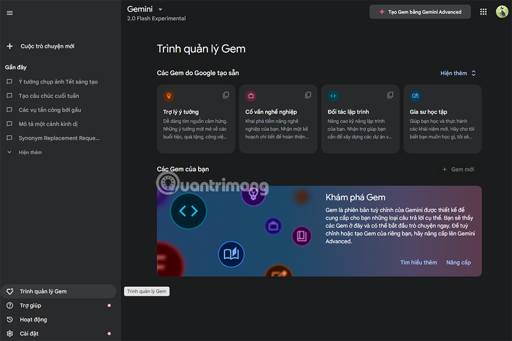Click the chat icon beside Synonym Replacement
Image resolution: width=512 pixels, height=341 pixels.
pyautogui.click(x=9, y=138)
